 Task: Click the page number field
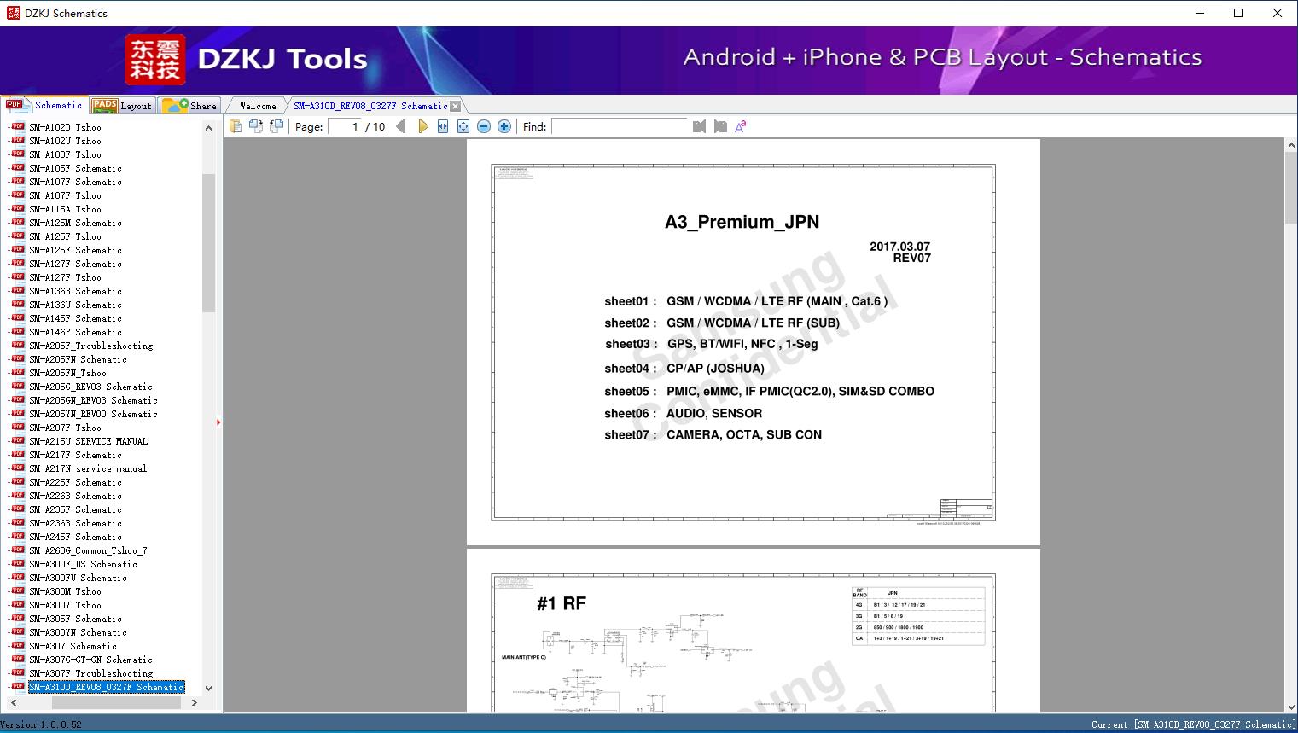(x=345, y=126)
